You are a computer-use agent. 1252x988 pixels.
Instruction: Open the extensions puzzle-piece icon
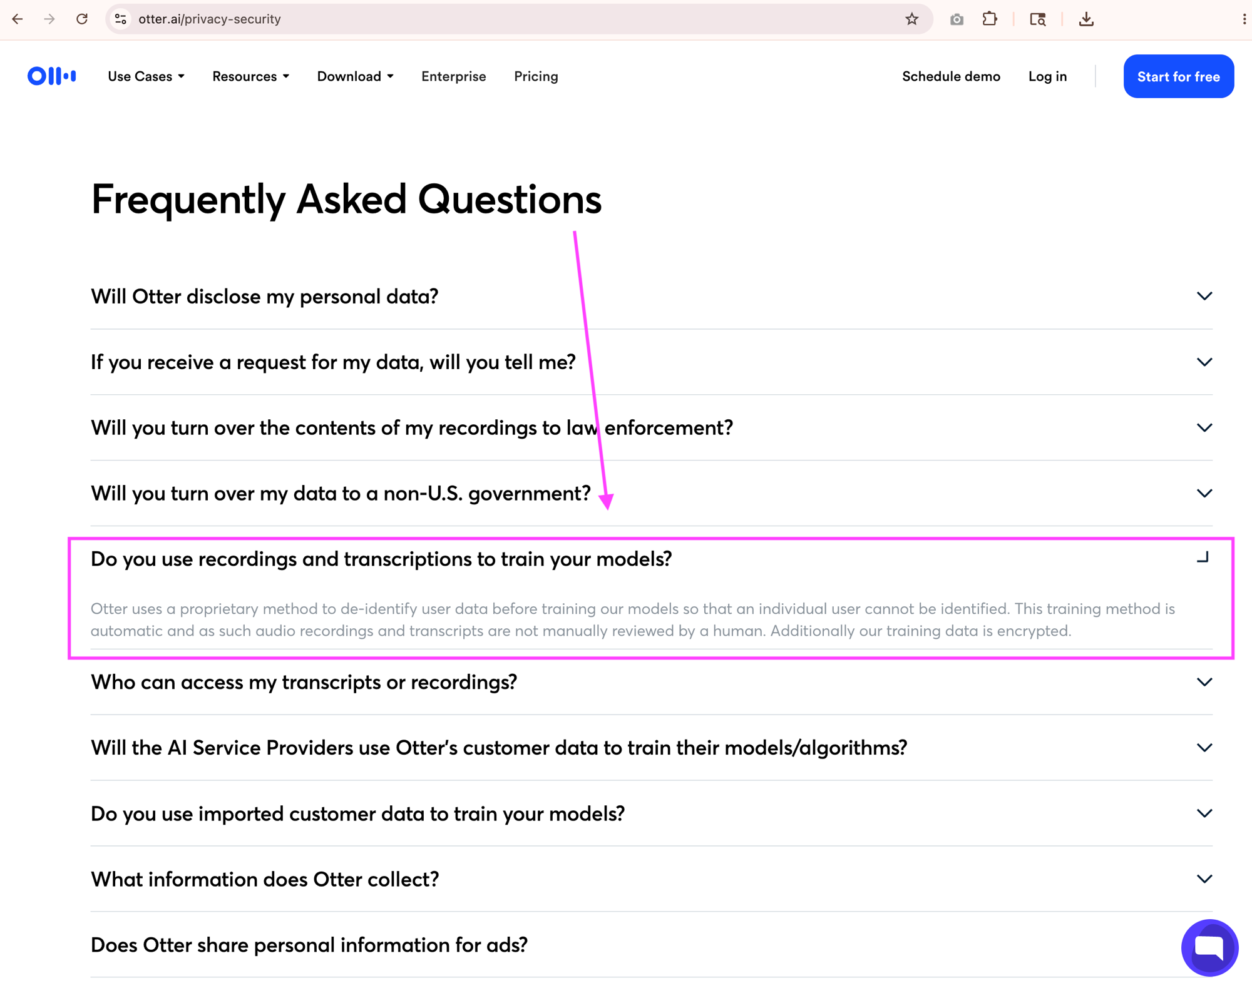coord(989,19)
